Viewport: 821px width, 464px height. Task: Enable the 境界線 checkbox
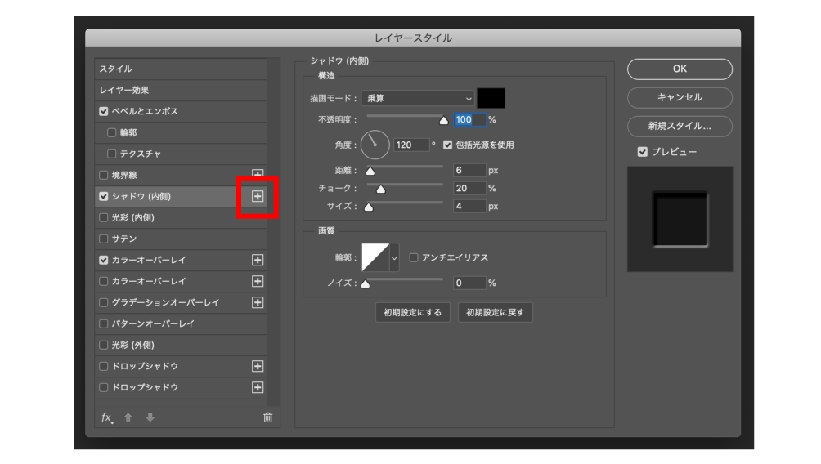coord(104,175)
